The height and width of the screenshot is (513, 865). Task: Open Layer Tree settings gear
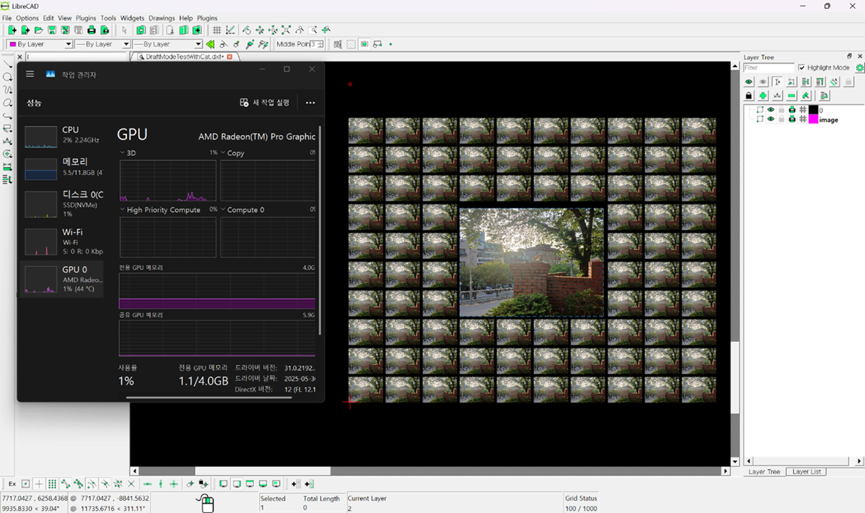click(859, 68)
